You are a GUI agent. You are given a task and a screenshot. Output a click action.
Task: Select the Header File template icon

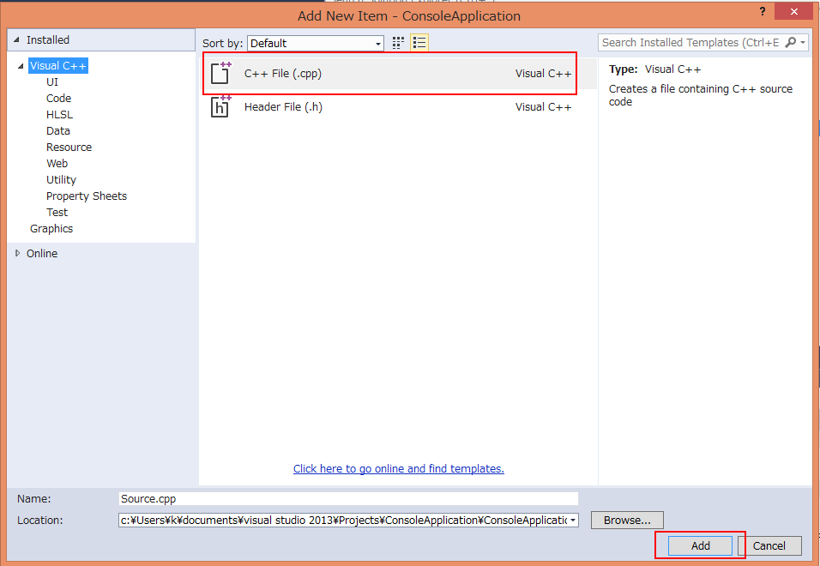pyautogui.click(x=220, y=106)
